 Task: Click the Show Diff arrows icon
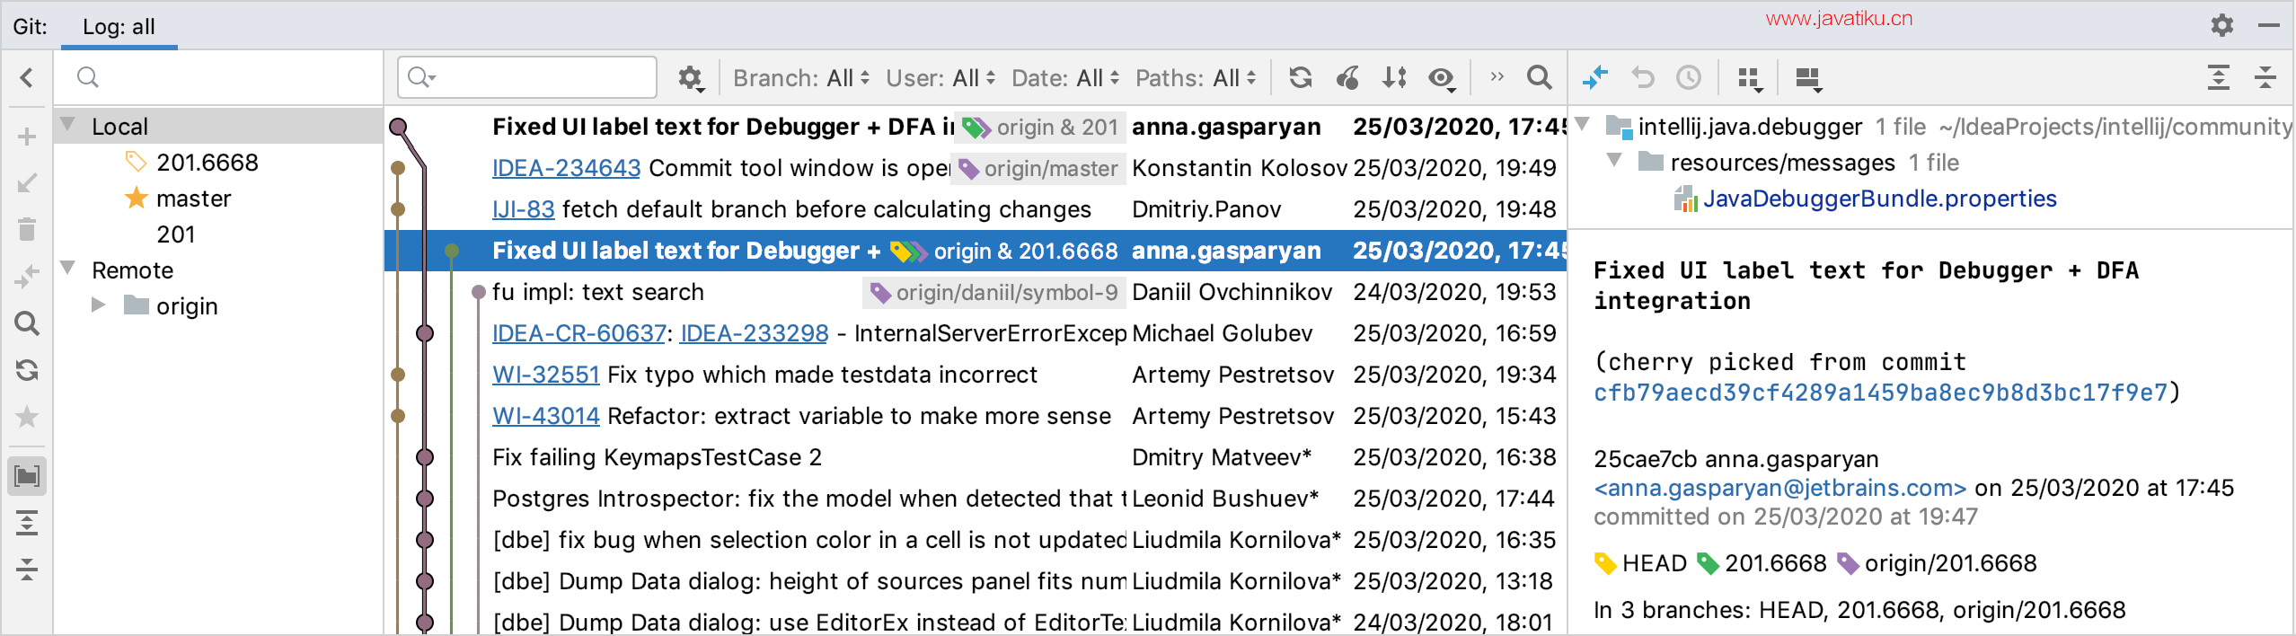click(1594, 78)
